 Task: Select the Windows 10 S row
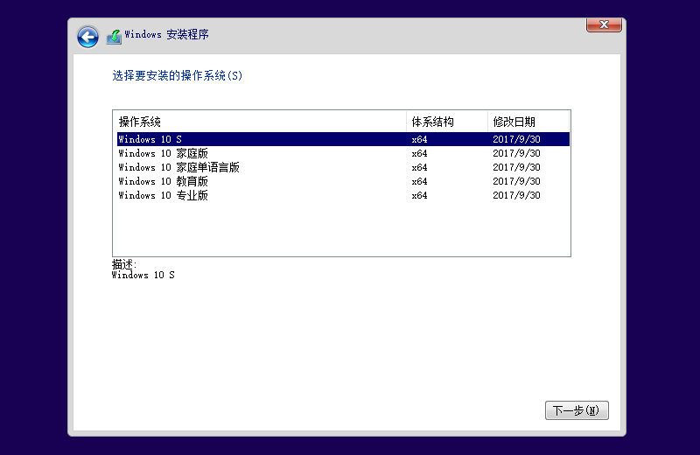[343, 139]
